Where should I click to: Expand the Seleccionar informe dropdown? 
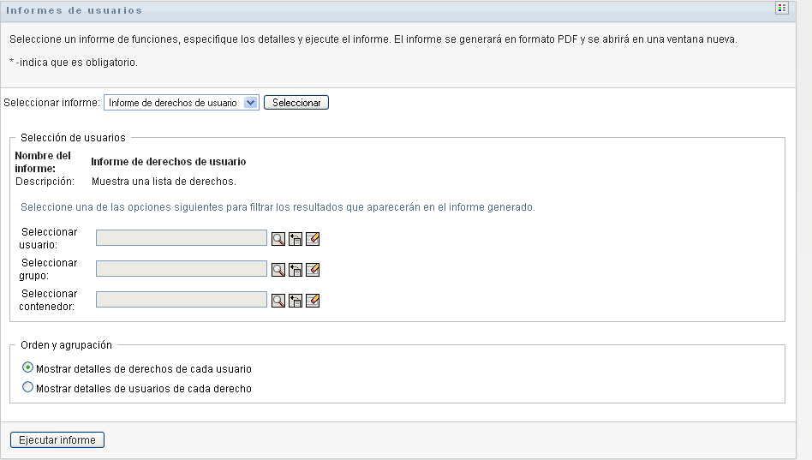pos(250,103)
